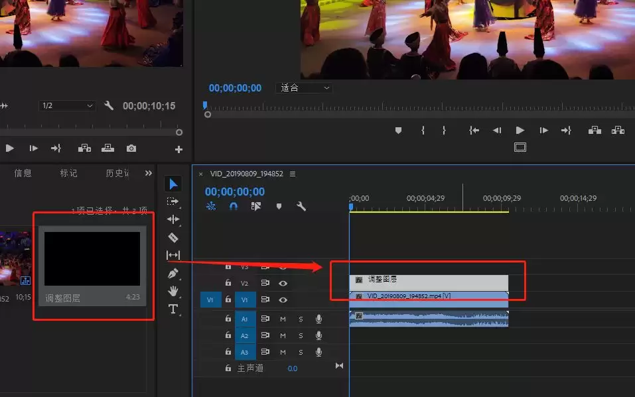Toggle nest sequence insert mode icon
Viewport: 635px width, 397px height.
[210, 206]
